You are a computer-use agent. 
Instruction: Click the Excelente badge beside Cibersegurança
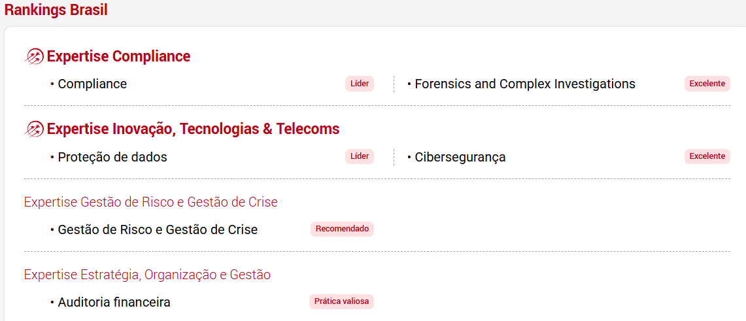[x=707, y=156]
